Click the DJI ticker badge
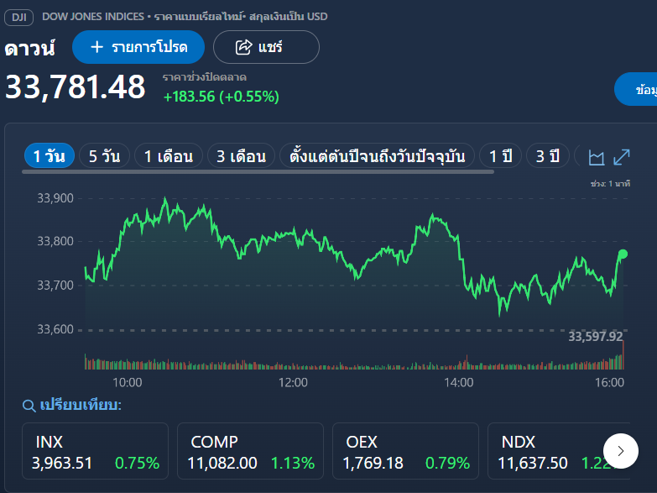This screenshot has height=493, width=657. click(x=18, y=18)
